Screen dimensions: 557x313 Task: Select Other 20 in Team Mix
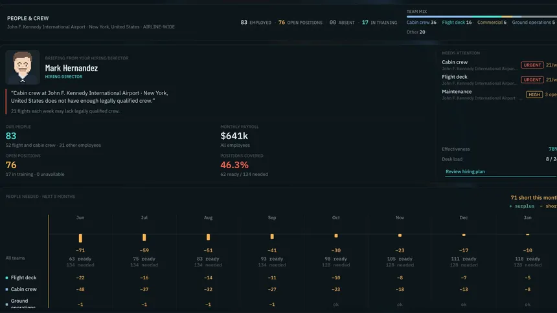(416, 32)
